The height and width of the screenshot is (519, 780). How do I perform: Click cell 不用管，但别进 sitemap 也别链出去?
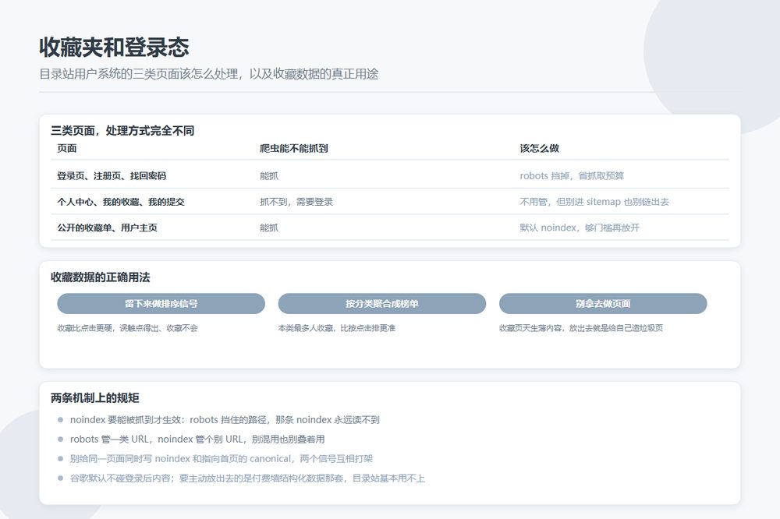pos(594,202)
